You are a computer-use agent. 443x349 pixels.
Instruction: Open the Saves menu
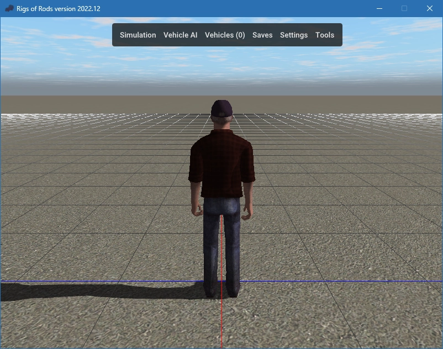tap(262, 35)
